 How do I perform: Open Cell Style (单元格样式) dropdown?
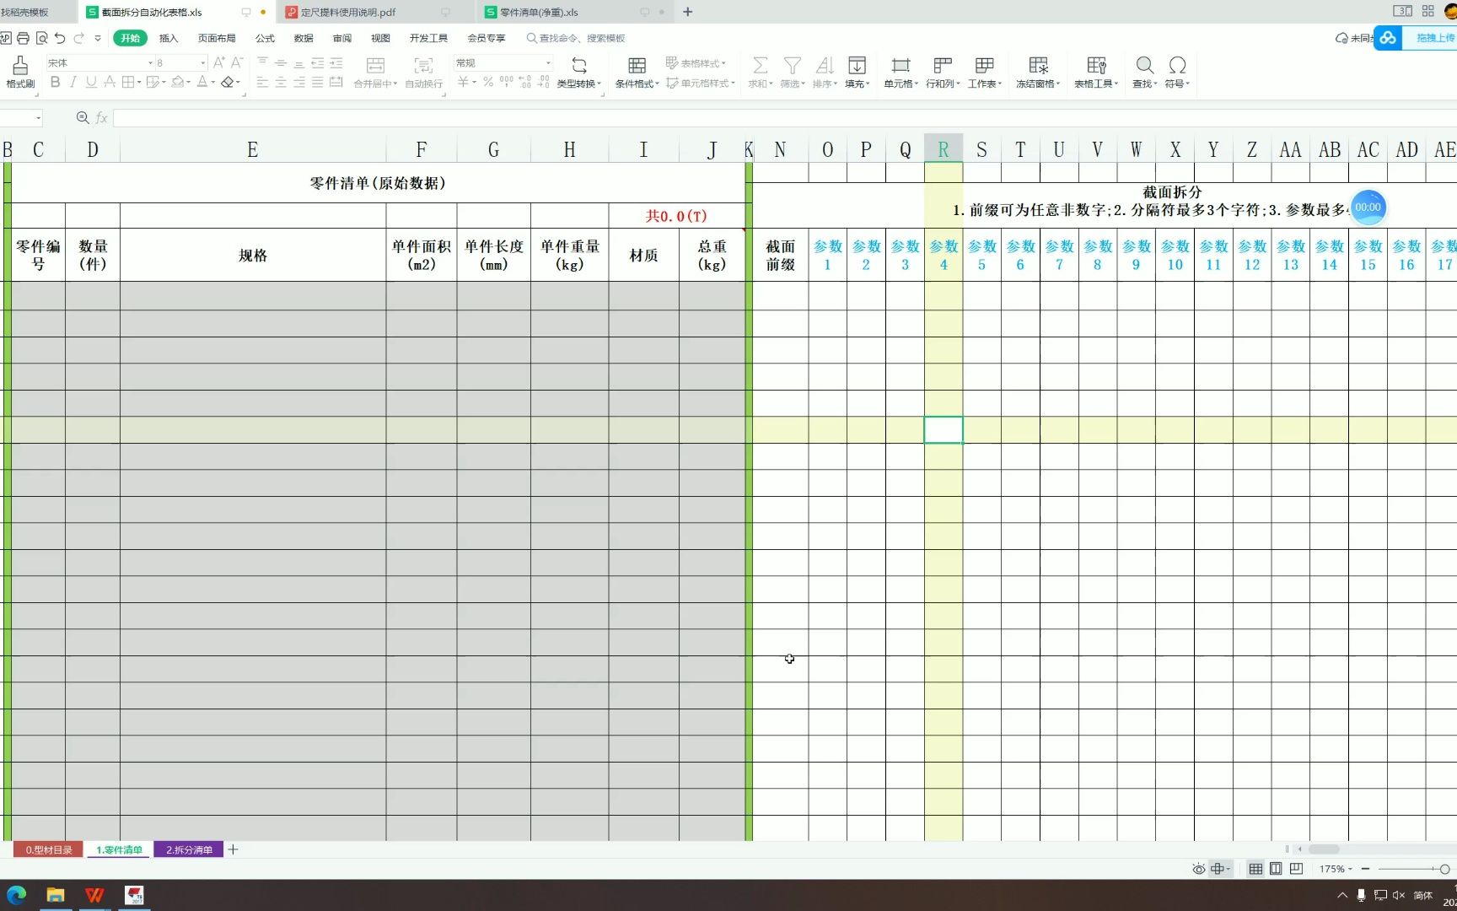[x=700, y=83]
